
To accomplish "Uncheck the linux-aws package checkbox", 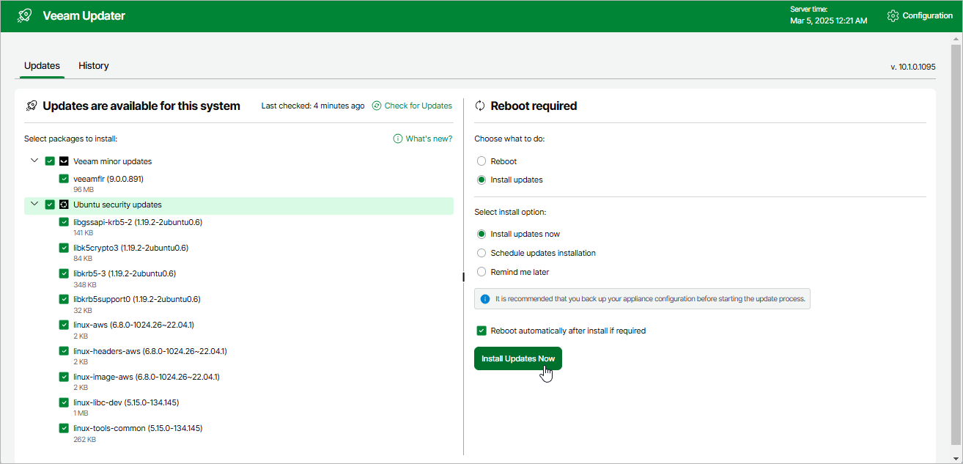I will click(64, 325).
